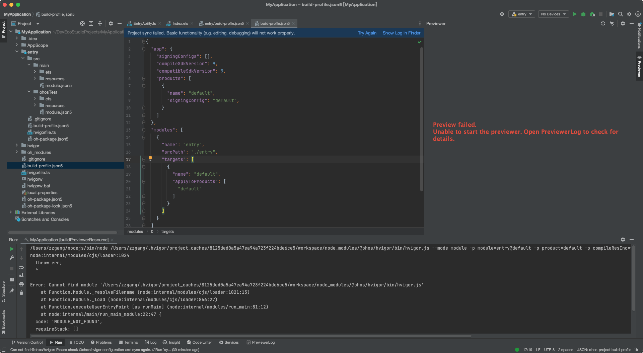Open Run panel settings gear

tap(623, 240)
